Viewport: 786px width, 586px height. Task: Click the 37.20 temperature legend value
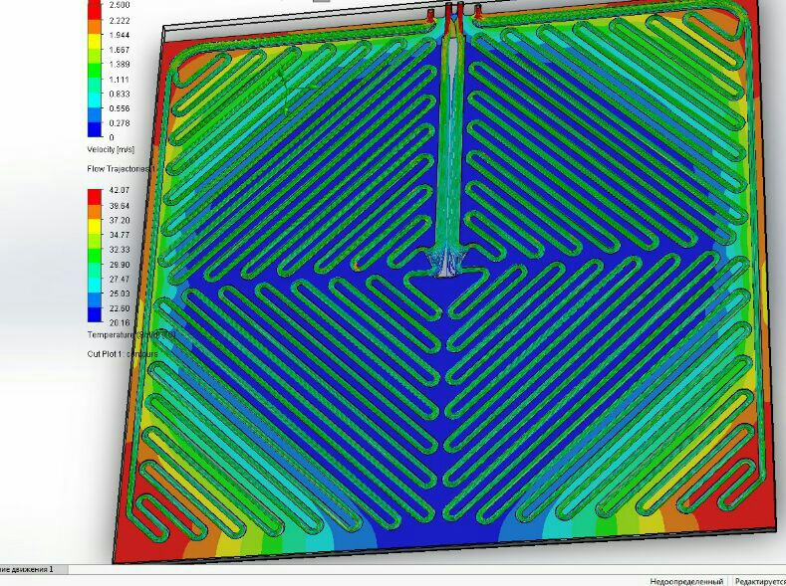(120, 220)
